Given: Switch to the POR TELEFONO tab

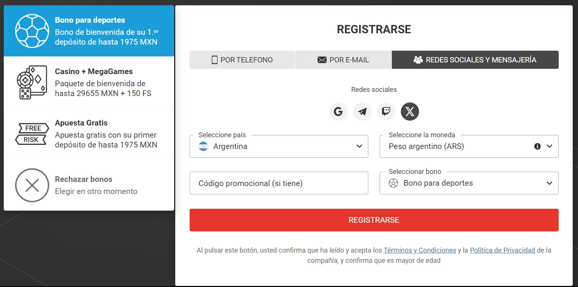Looking at the screenshot, I should (242, 59).
